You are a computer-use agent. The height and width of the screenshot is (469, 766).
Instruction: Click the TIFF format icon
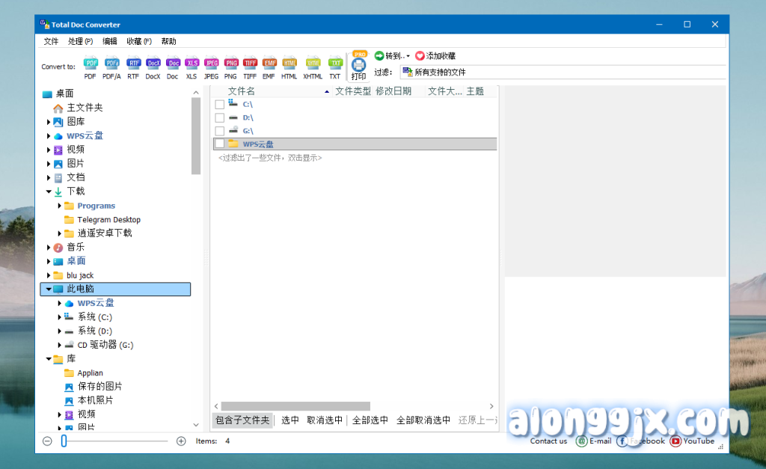coord(250,65)
